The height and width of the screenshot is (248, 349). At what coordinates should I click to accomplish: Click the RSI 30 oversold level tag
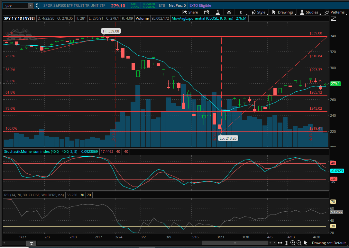tap(333, 226)
